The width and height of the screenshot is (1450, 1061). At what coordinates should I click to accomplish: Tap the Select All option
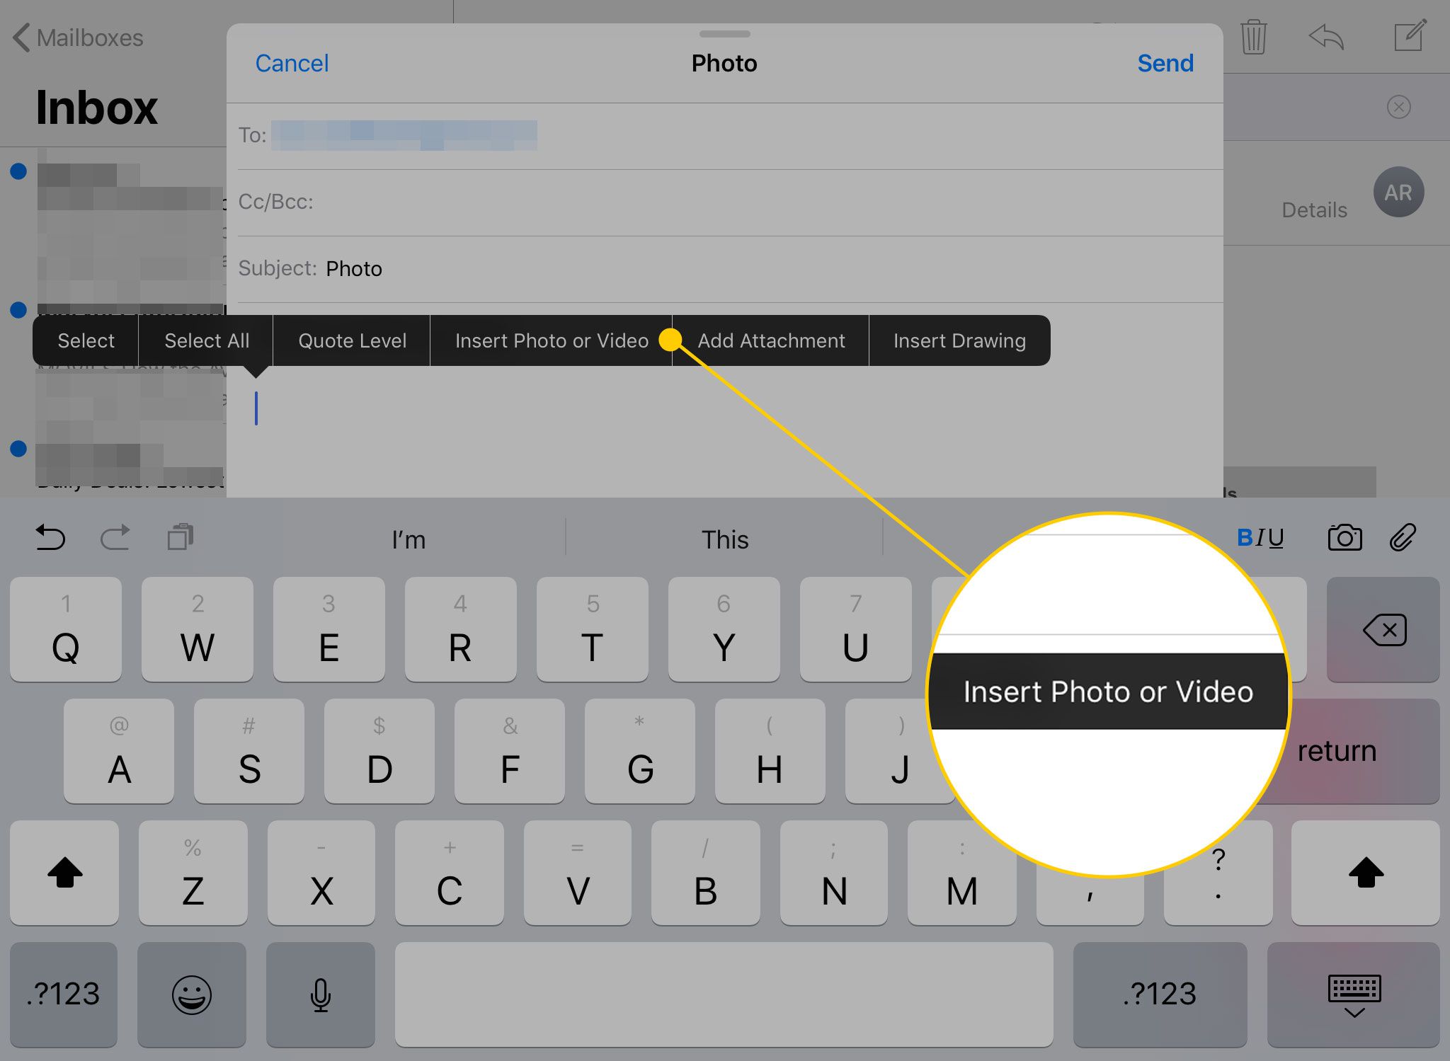(x=207, y=341)
